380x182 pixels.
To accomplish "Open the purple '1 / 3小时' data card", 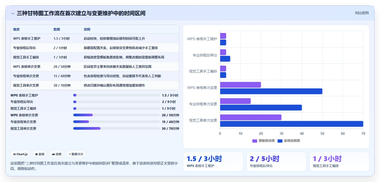I will click(x=339, y=161).
